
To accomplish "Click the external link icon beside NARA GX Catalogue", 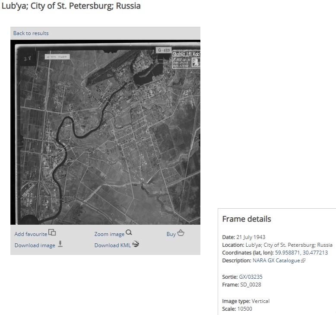I will coord(303,261).
